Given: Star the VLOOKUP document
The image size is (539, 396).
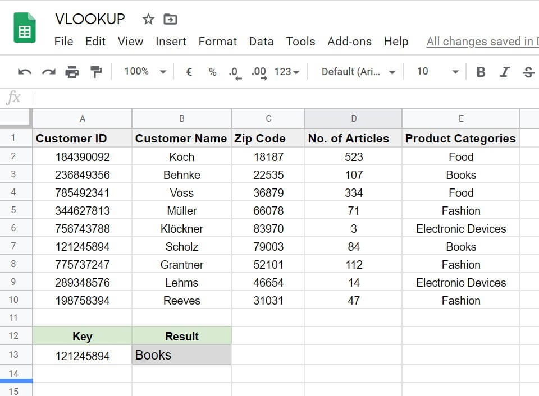Looking at the screenshot, I should (x=148, y=19).
